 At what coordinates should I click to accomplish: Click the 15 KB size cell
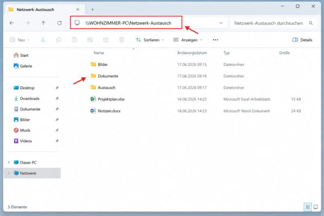(x=296, y=99)
